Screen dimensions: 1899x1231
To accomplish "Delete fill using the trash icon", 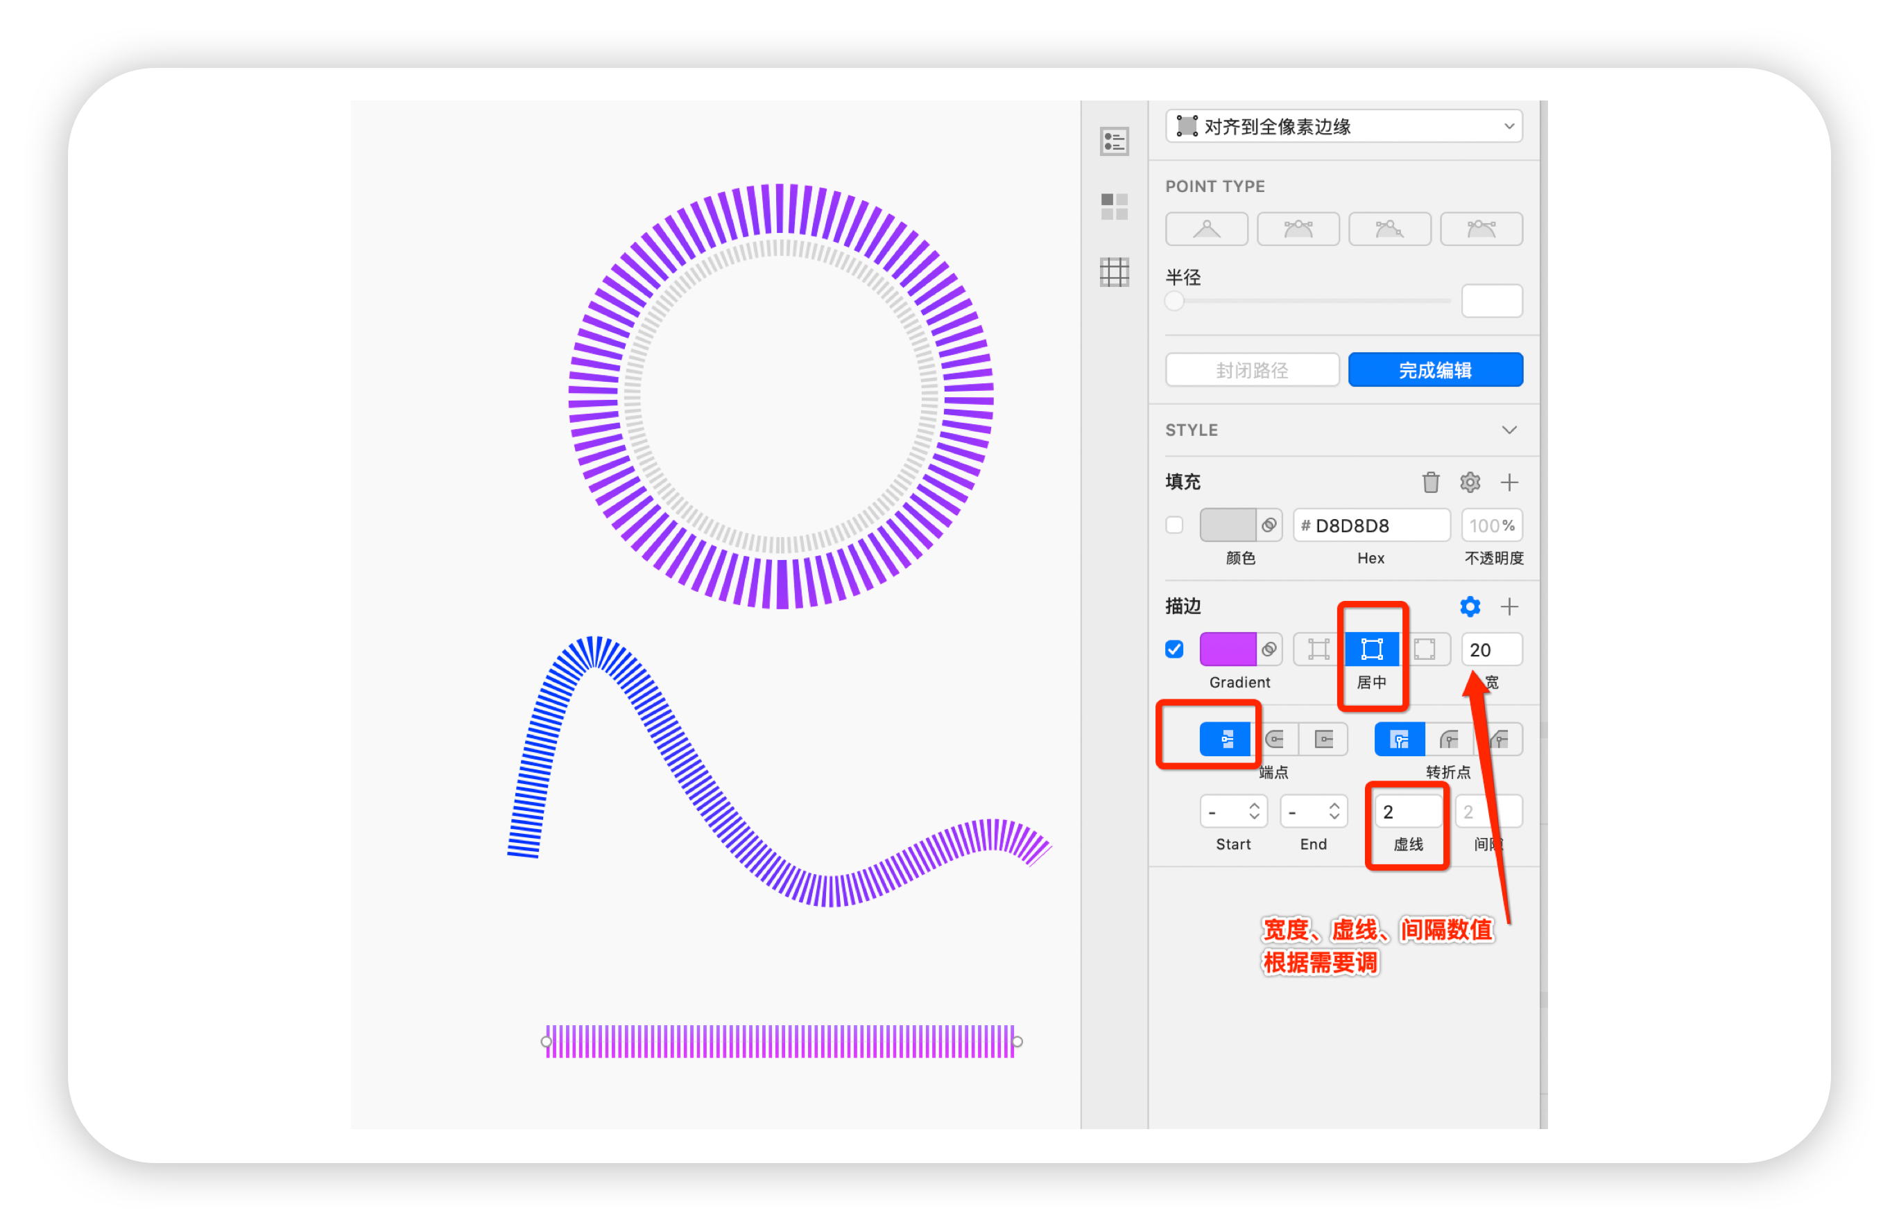I will tap(1431, 482).
